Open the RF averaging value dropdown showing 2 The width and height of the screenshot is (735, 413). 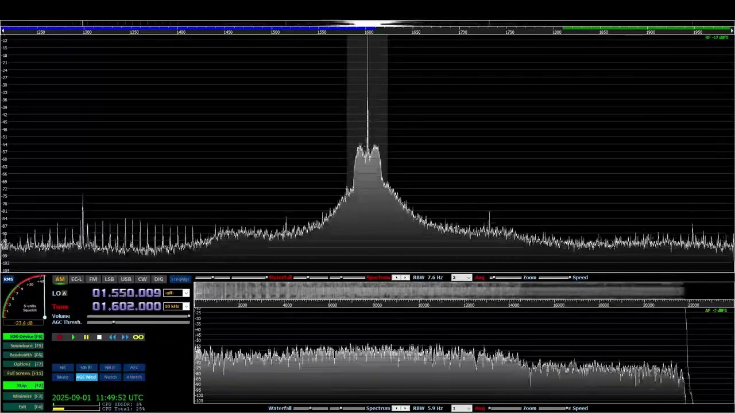tap(462, 278)
